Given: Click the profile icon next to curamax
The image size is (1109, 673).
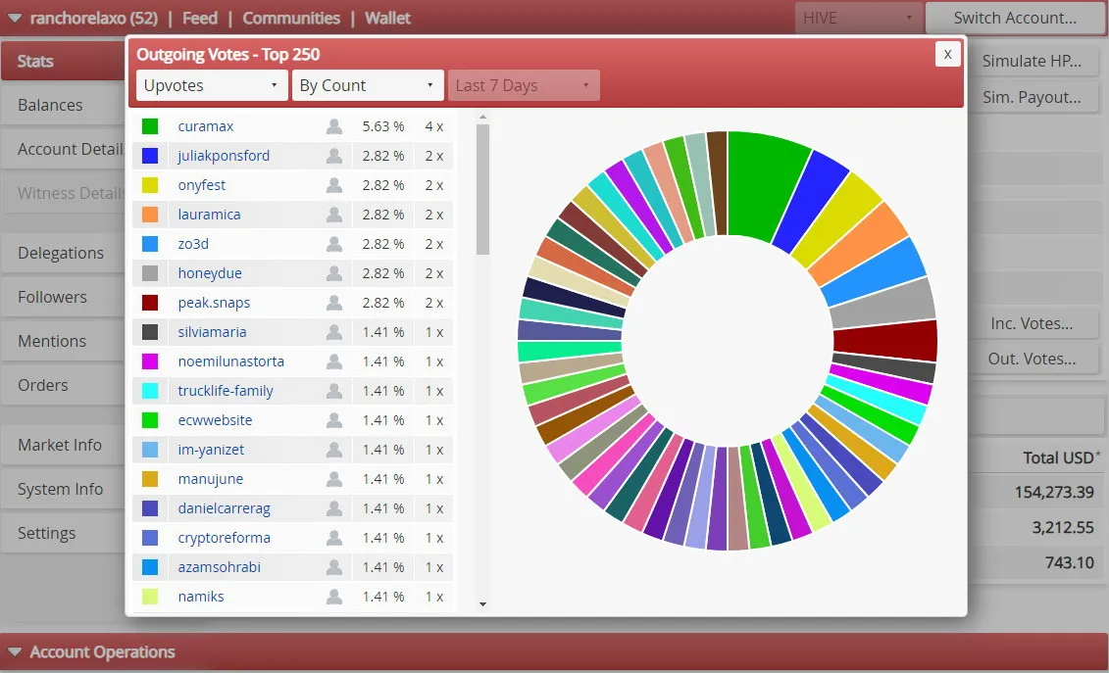Looking at the screenshot, I should [334, 126].
